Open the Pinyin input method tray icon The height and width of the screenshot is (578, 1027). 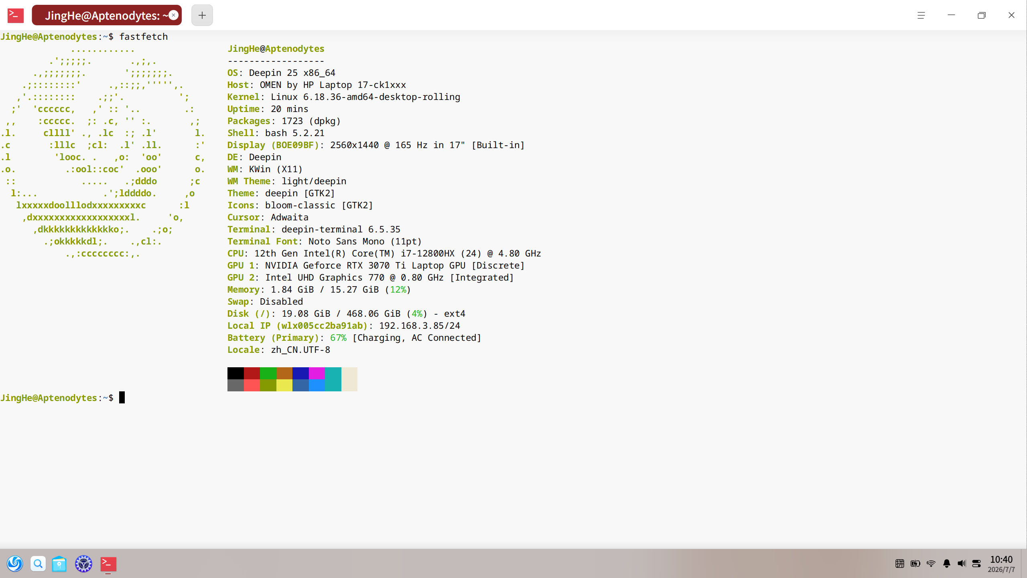point(900,564)
